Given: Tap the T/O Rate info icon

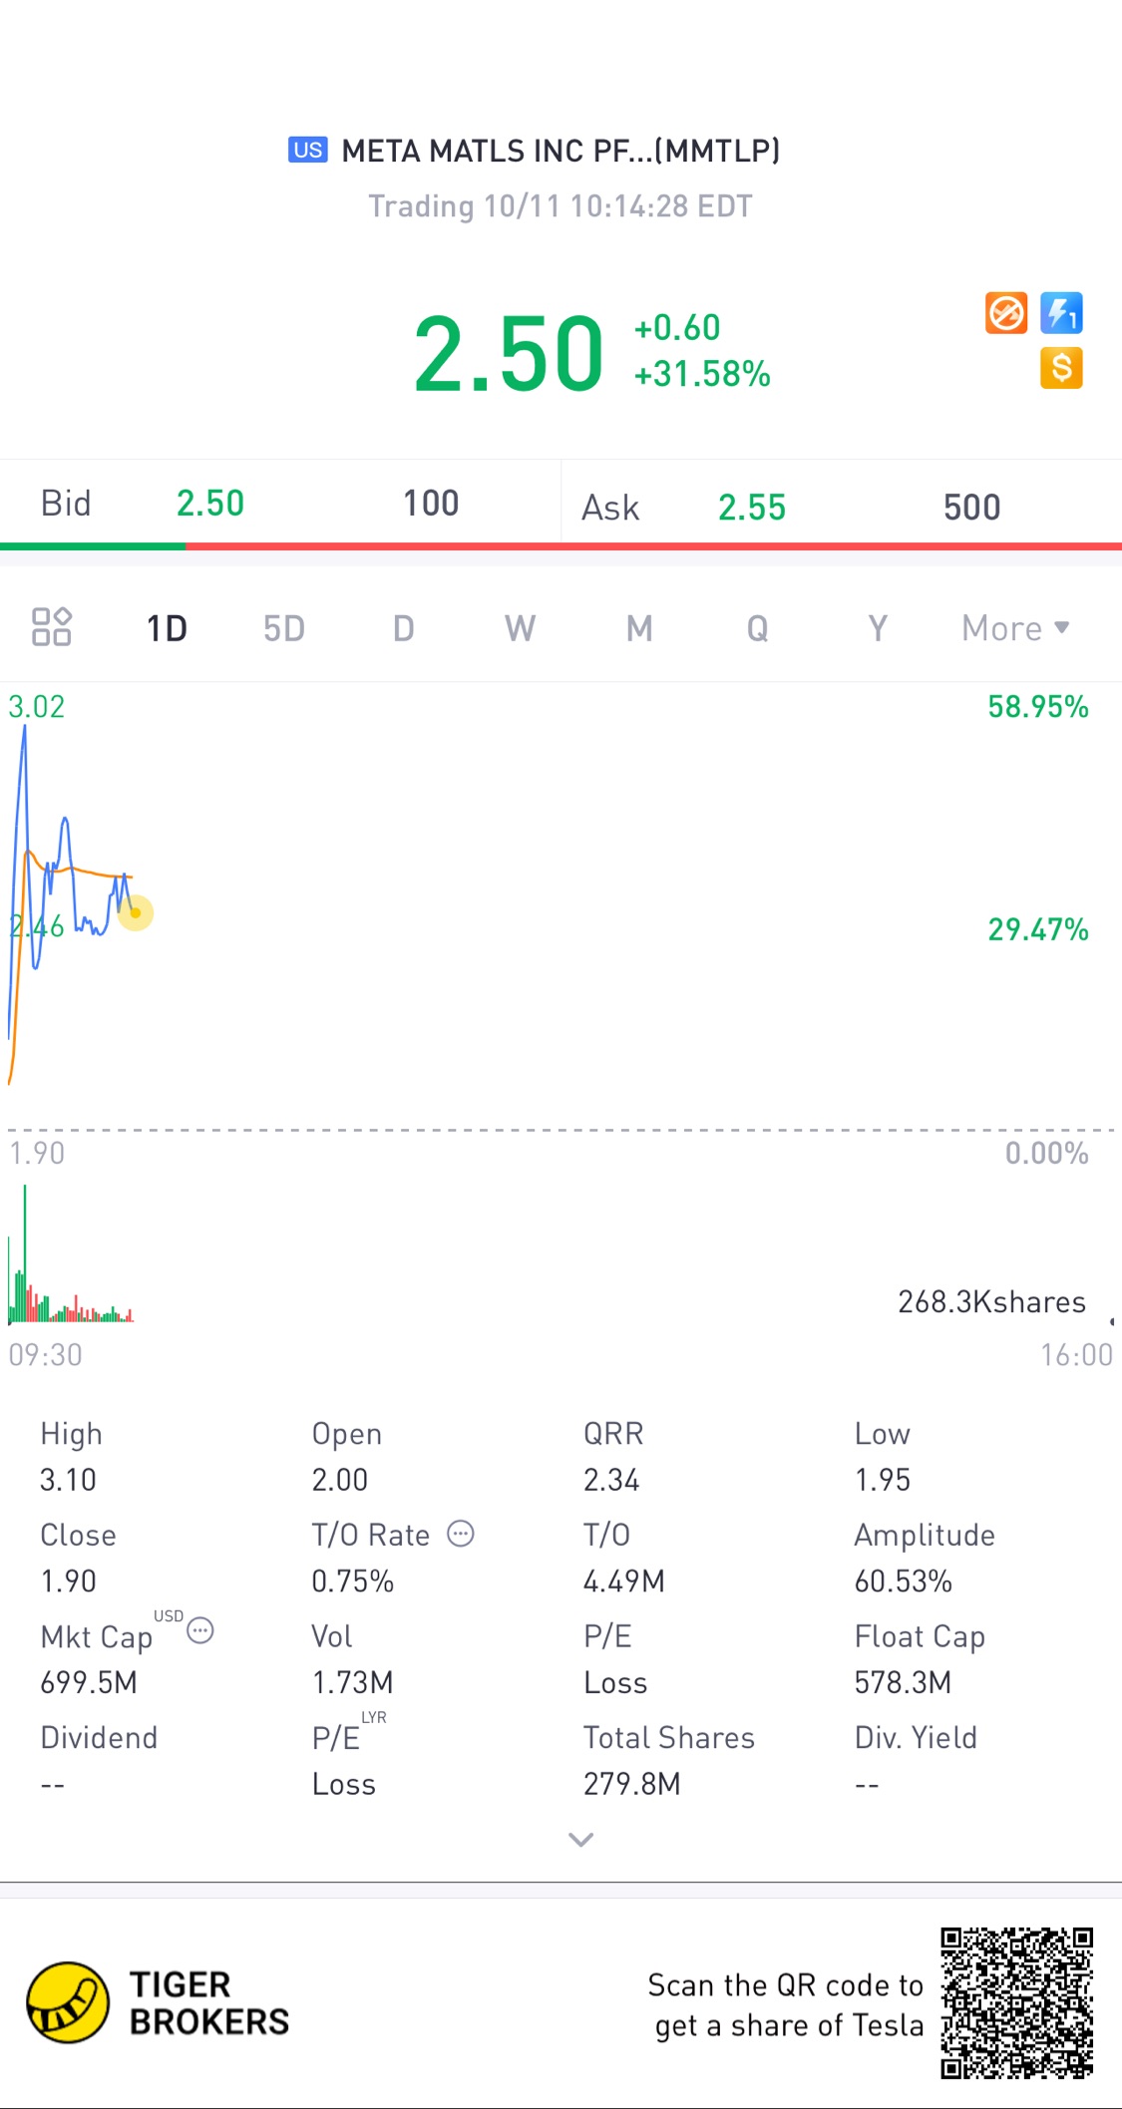Looking at the screenshot, I should tap(460, 1534).
